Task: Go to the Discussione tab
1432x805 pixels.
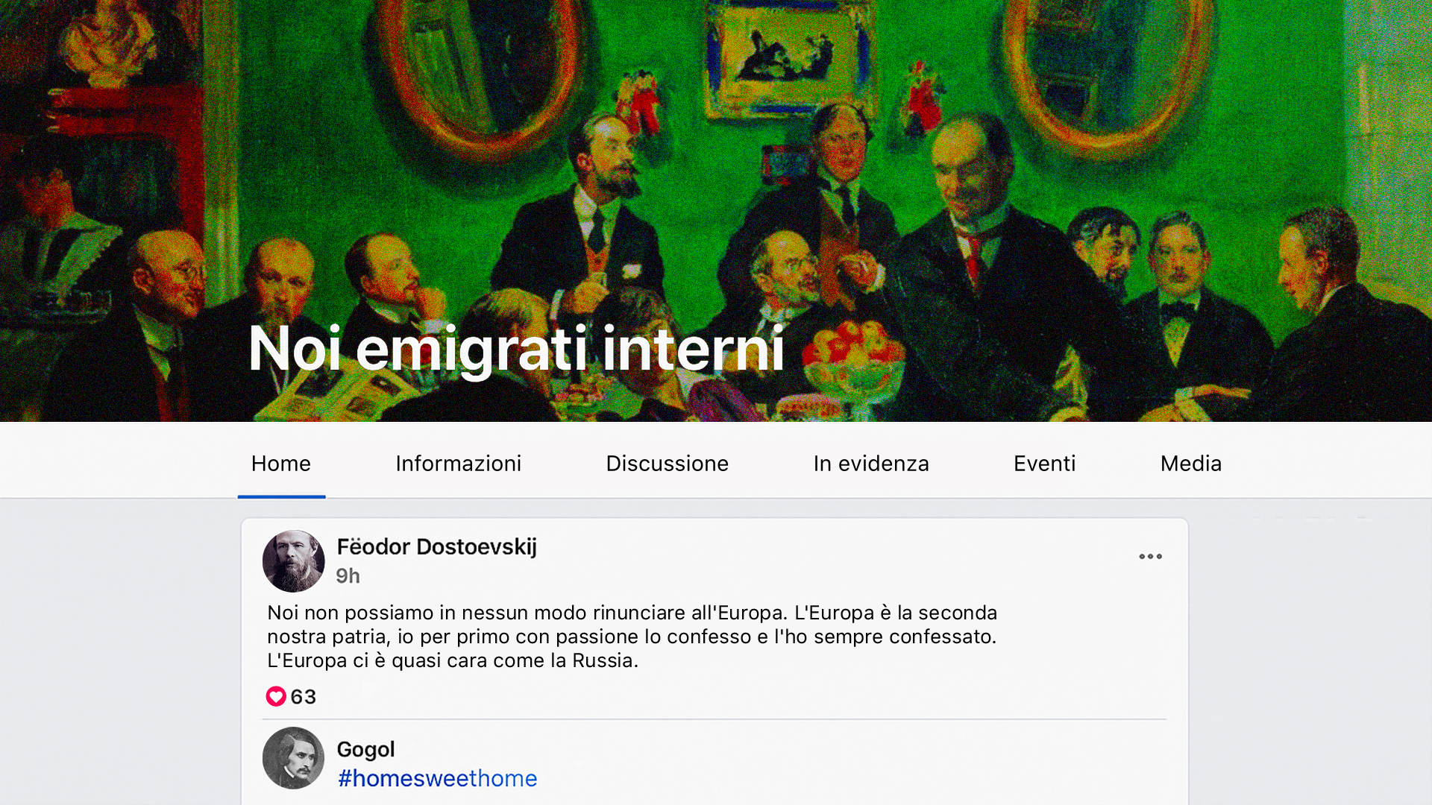Action: [667, 464]
